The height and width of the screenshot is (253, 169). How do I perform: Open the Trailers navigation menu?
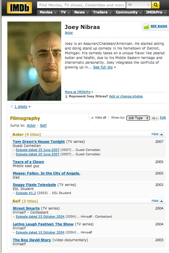coord(102,12)
